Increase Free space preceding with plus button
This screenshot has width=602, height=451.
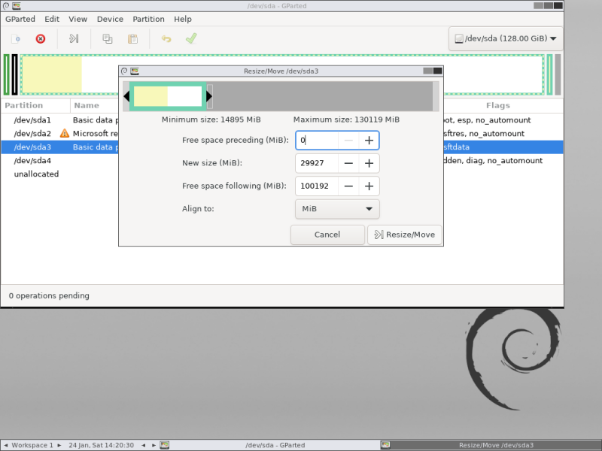(x=369, y=141)
